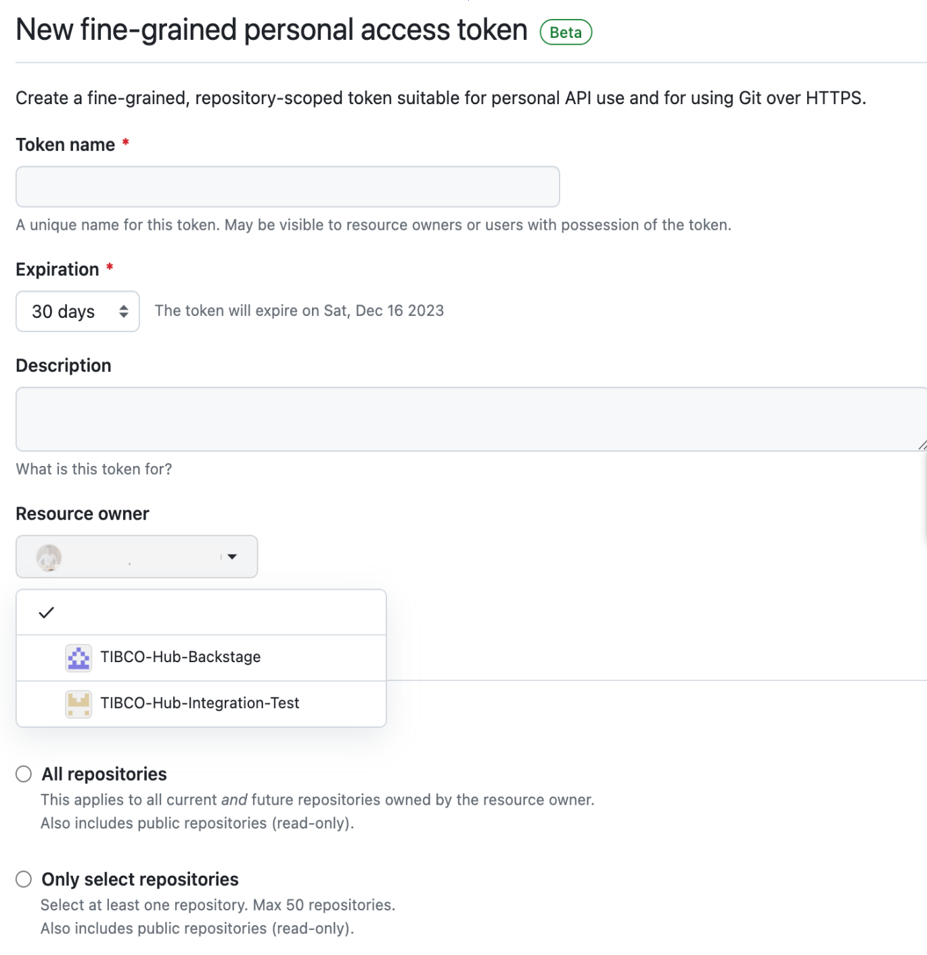Click the up-down arrows on Expiration selector
The height and width of the screenshot is (955, 927).
tap(124, 311)
